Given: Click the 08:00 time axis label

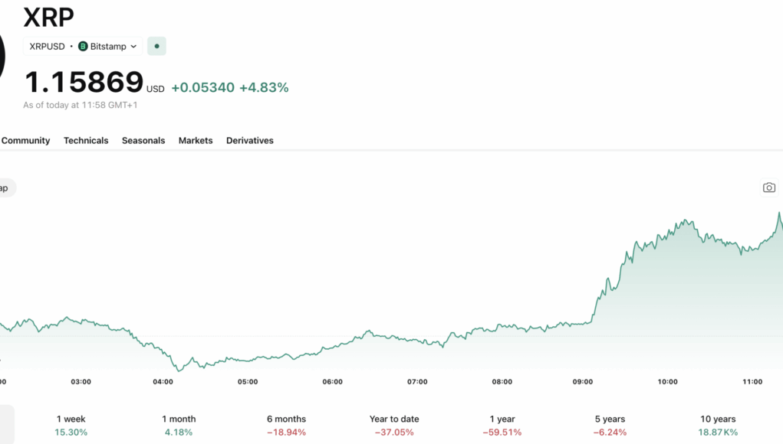Looking at the screenshot, I should pos(502,382).
